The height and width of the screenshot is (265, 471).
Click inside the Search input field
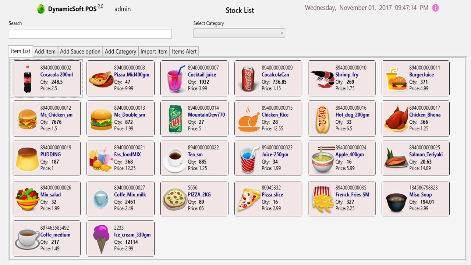click(x=90, y=34)
